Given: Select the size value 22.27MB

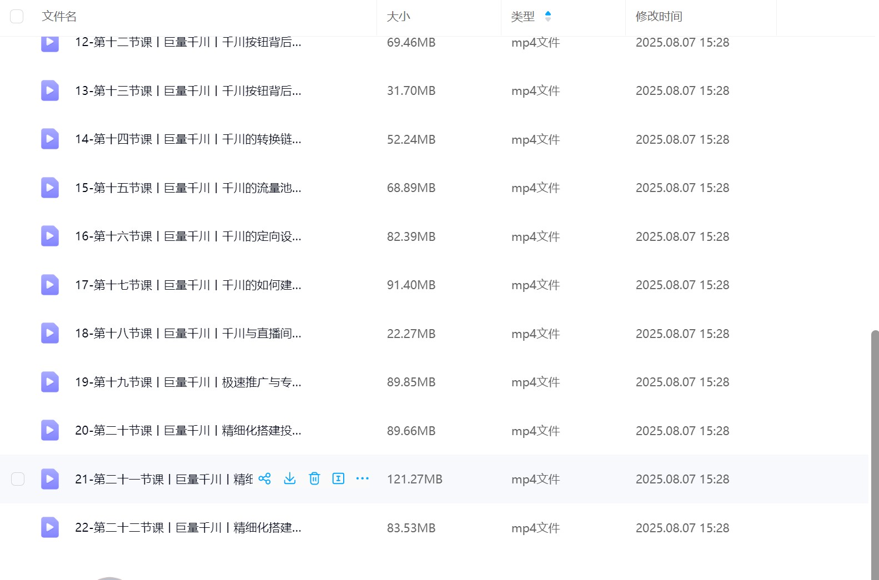Looking at the screenshot, I should [x=411, y=334].
